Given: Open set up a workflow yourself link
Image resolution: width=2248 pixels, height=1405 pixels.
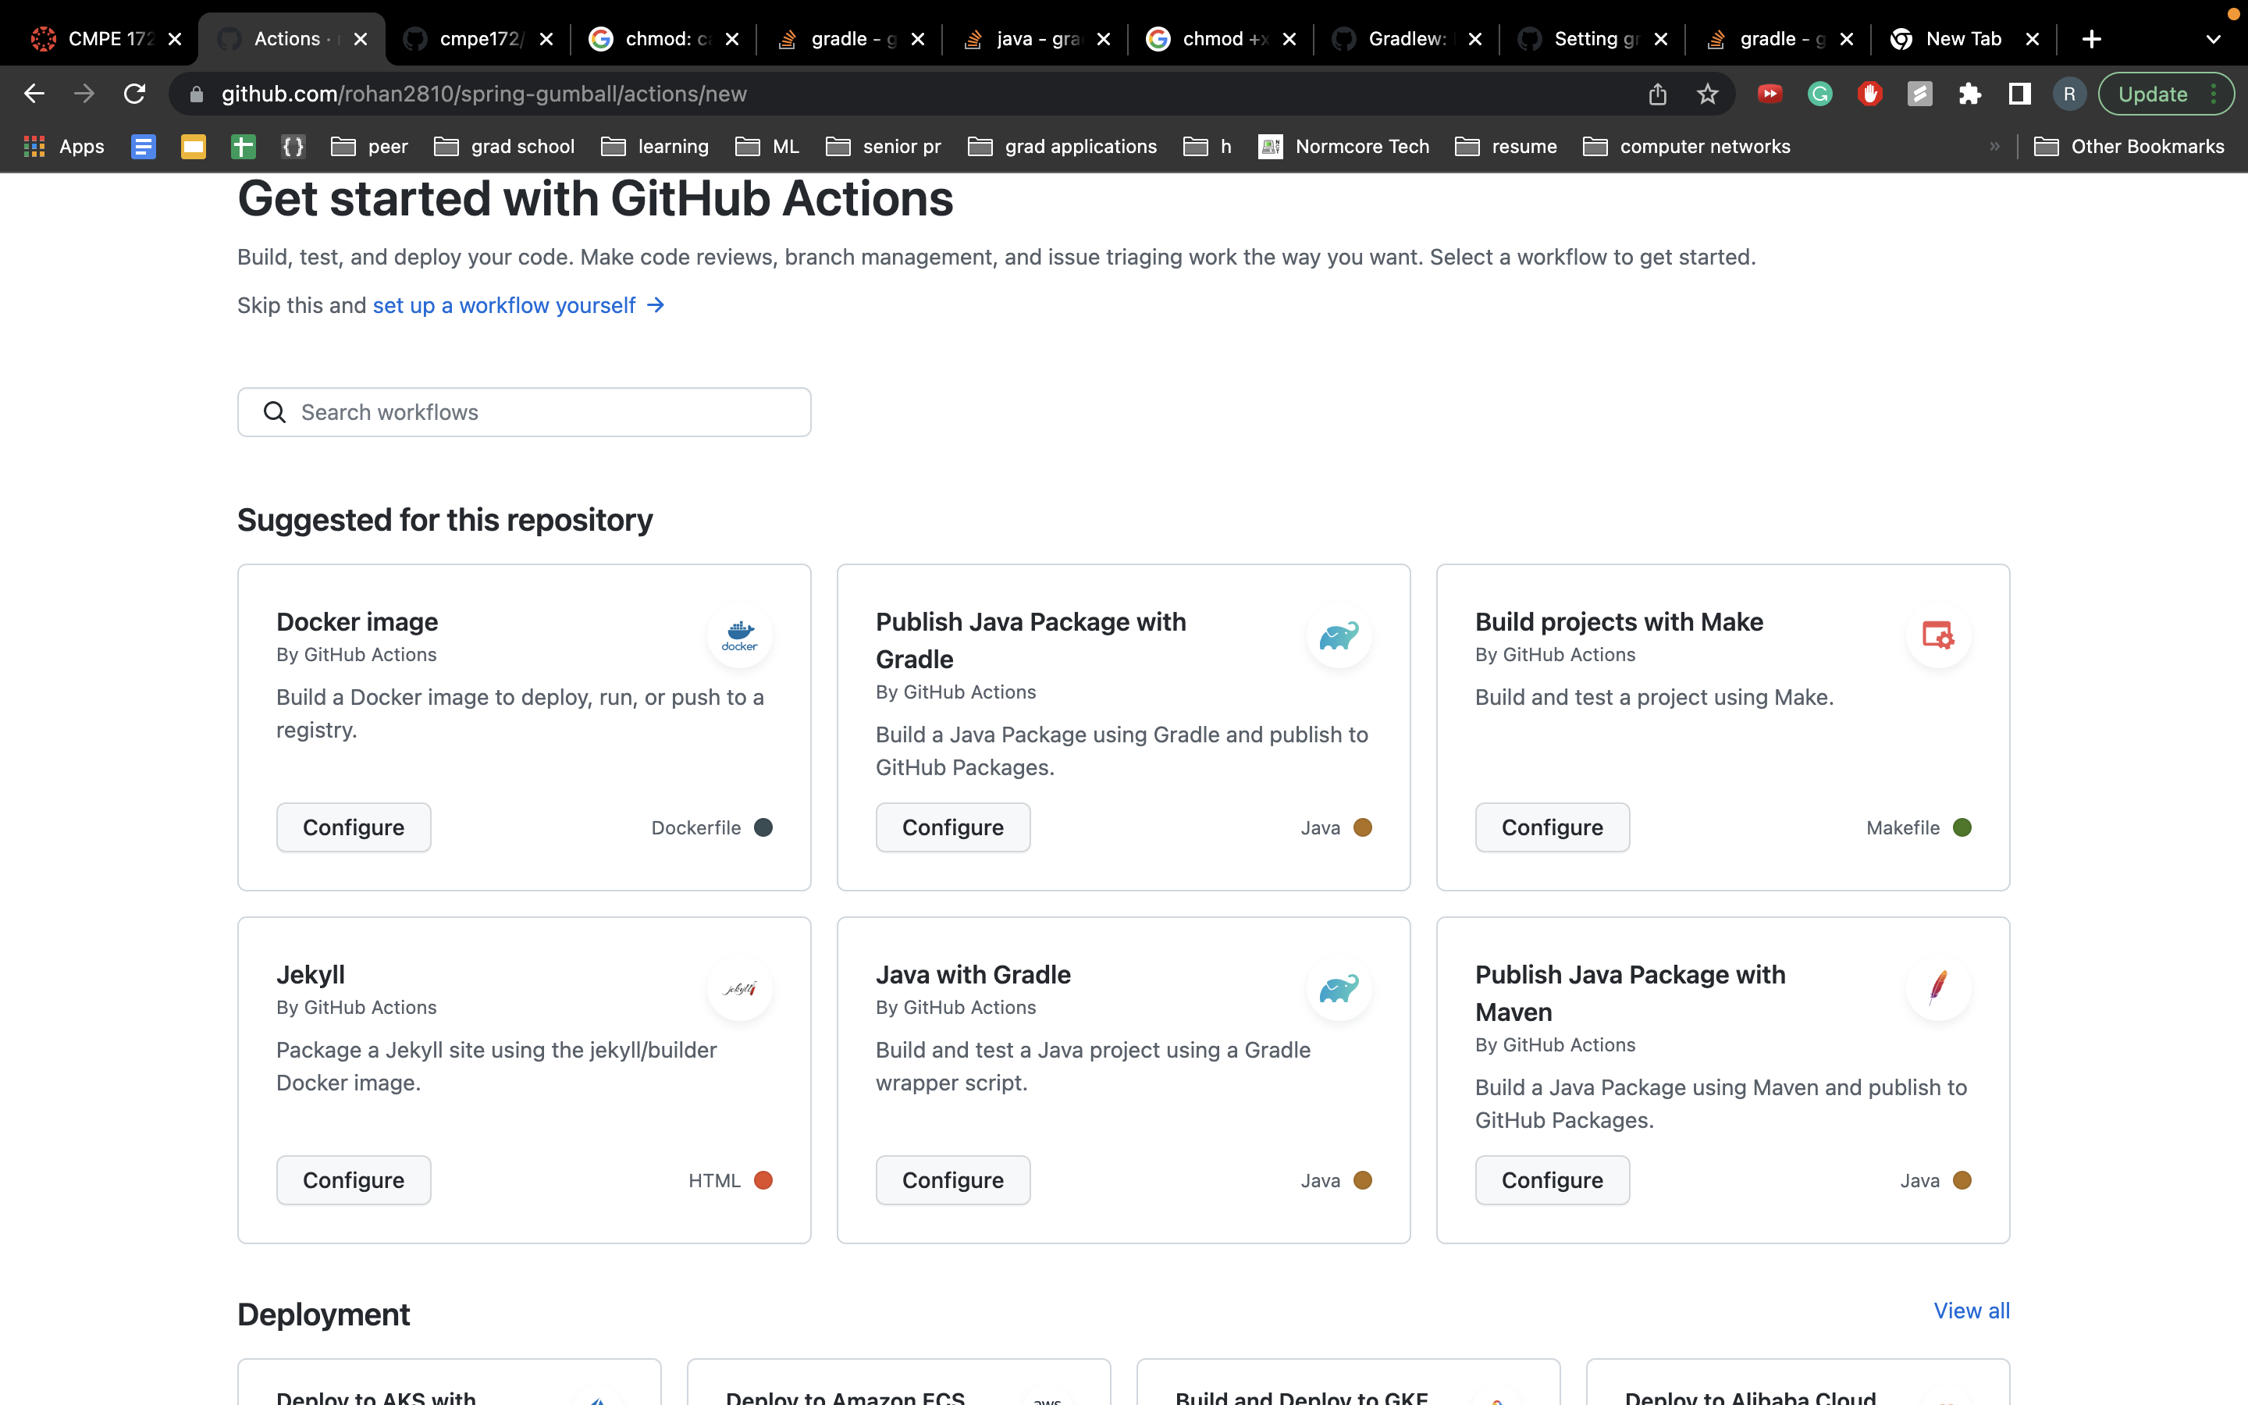Looking at the screenshot, I should tap(504, 306).
